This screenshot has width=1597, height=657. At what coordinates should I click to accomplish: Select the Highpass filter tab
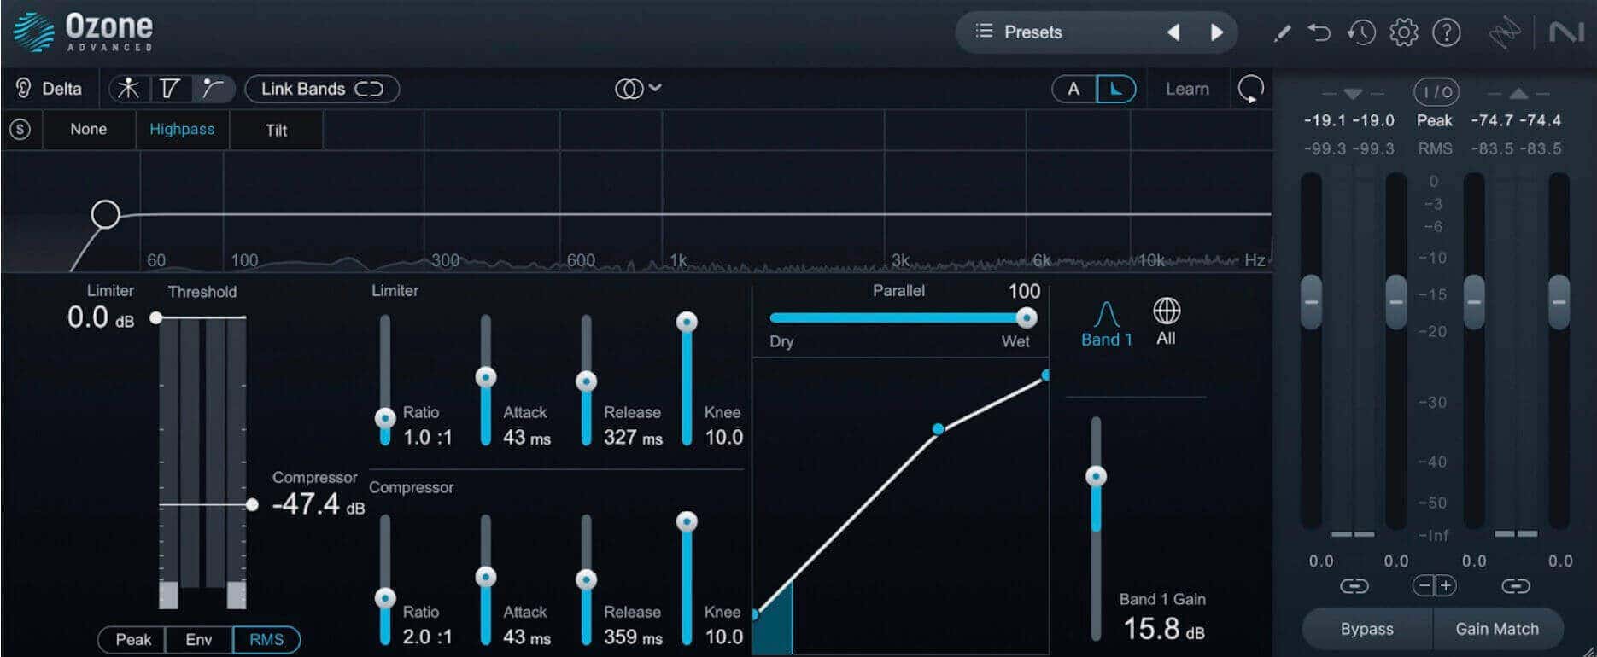(182, 130)
